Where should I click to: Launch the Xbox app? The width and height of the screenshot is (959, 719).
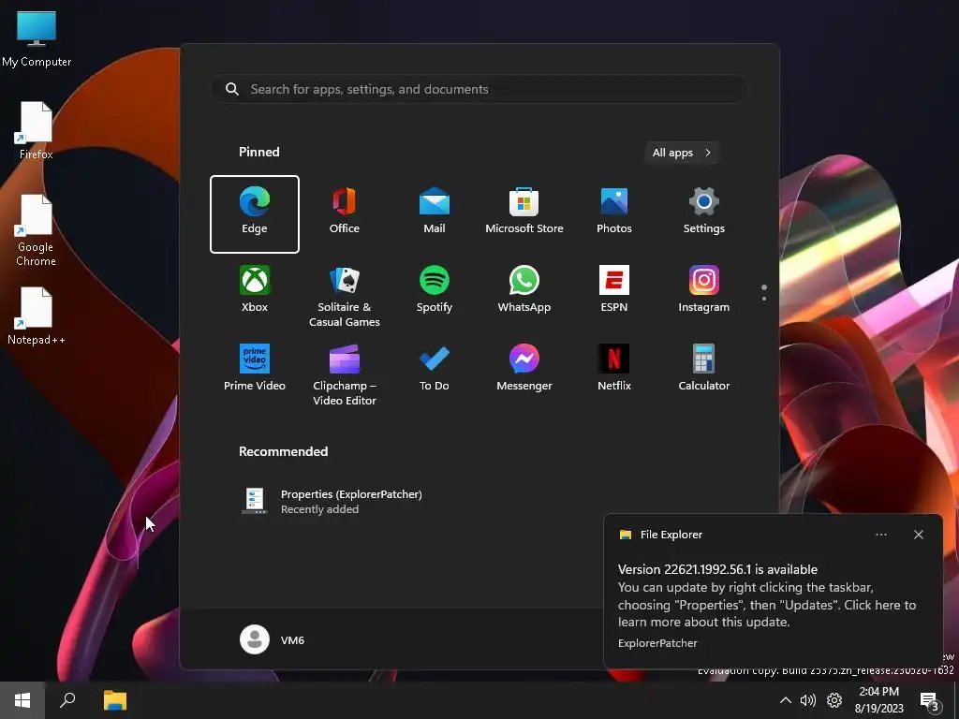(255, 290)
